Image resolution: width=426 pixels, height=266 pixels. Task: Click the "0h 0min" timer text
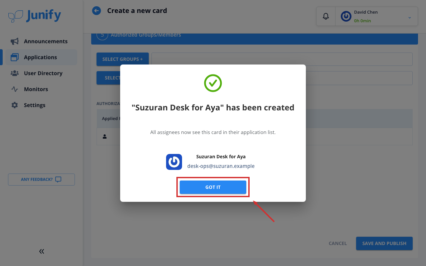362,21
